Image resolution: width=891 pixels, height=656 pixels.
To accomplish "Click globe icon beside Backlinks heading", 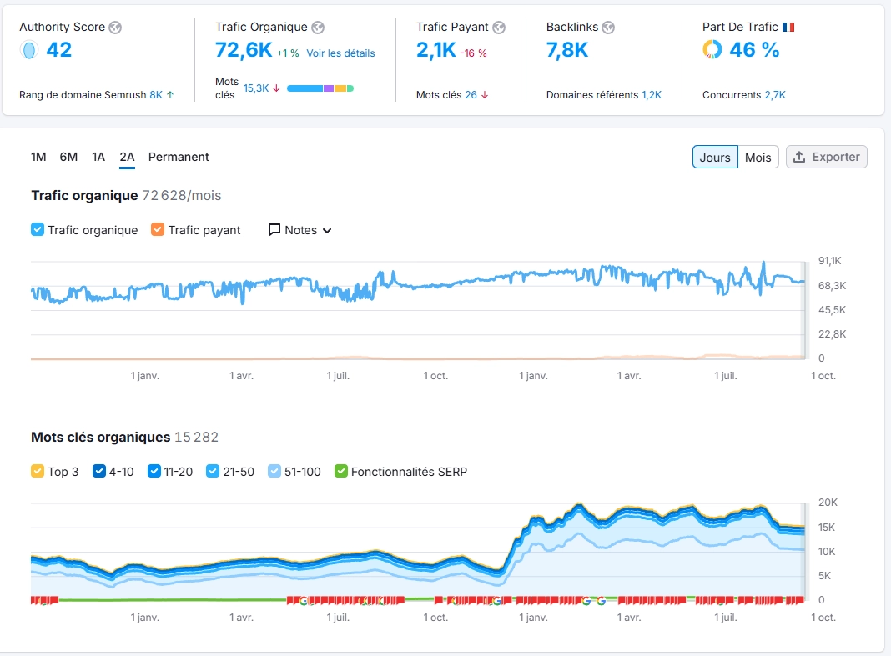I will [608, 28].
